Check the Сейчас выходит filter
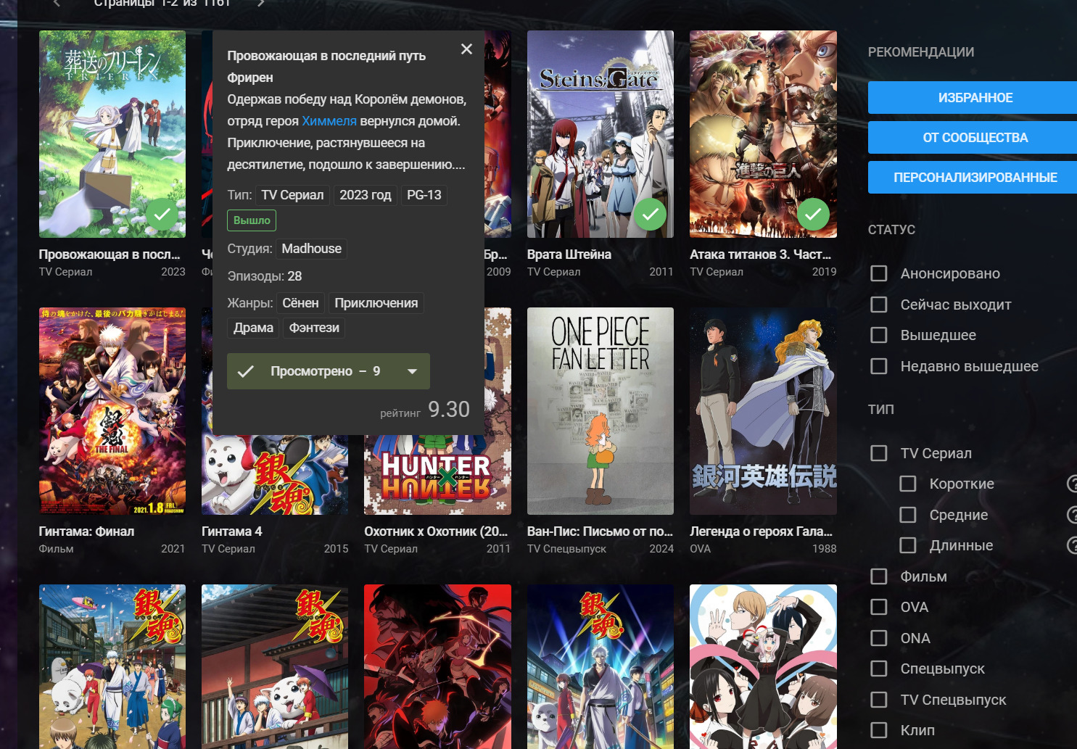 879,305
